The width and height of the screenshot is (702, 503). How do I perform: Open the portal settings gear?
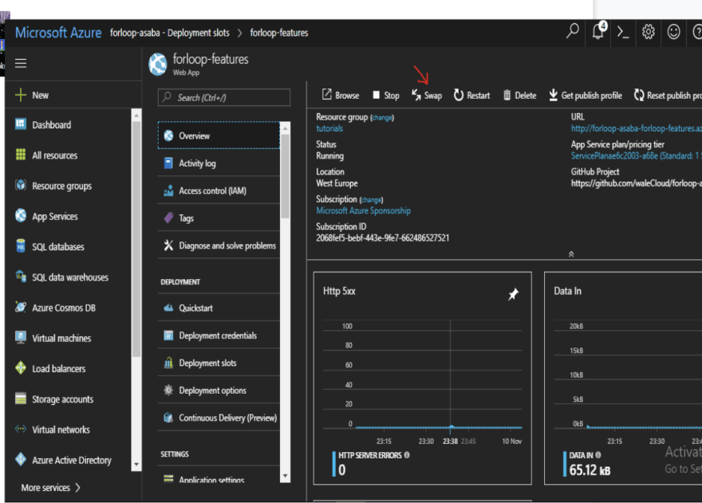tap(649, 32)
